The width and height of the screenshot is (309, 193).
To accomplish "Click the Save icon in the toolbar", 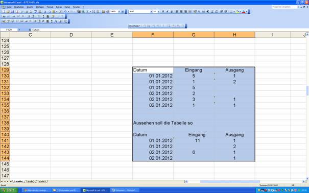I will click(x=12, y=12).
